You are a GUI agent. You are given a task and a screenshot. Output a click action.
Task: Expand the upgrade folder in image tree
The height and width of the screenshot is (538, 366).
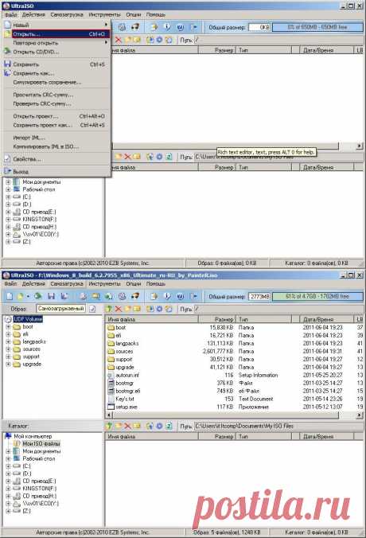[8, 365]
